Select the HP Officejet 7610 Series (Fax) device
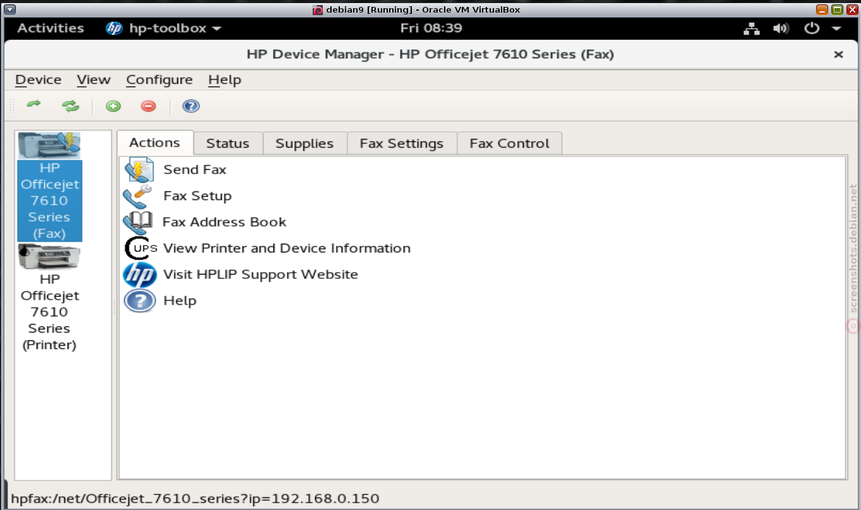 49,187
